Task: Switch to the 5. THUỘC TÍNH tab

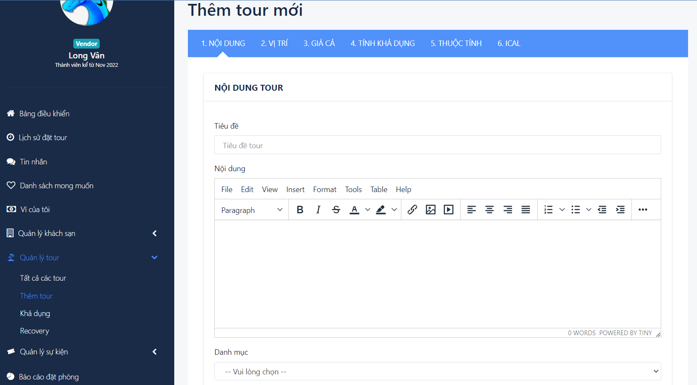Action: [x=456, y=43]
